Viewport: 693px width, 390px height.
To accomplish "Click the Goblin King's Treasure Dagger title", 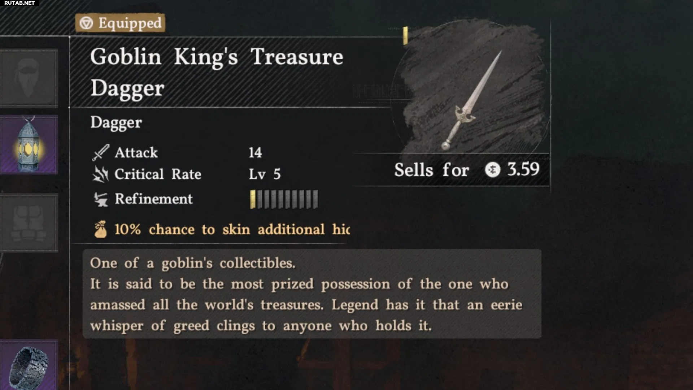I will pos(217,72).
